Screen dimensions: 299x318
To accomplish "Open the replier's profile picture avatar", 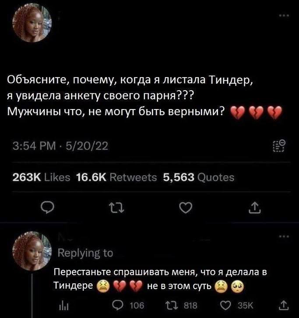I will click(x=32, y=251).
